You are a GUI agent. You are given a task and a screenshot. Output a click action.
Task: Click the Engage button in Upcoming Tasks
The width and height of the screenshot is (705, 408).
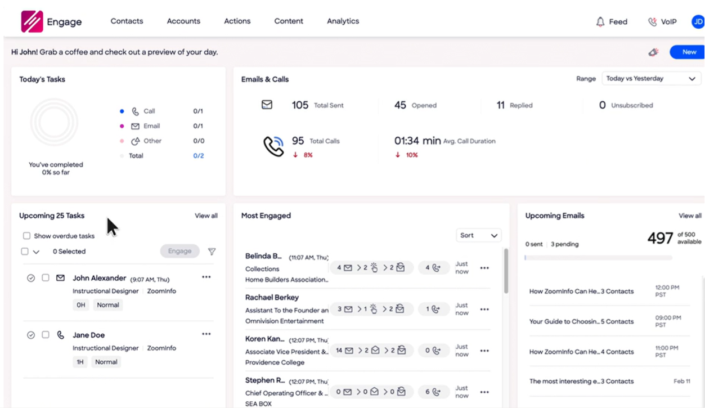179,251
